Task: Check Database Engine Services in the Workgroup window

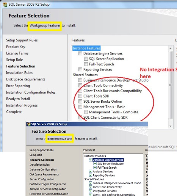Action: (x=80, y=53)
